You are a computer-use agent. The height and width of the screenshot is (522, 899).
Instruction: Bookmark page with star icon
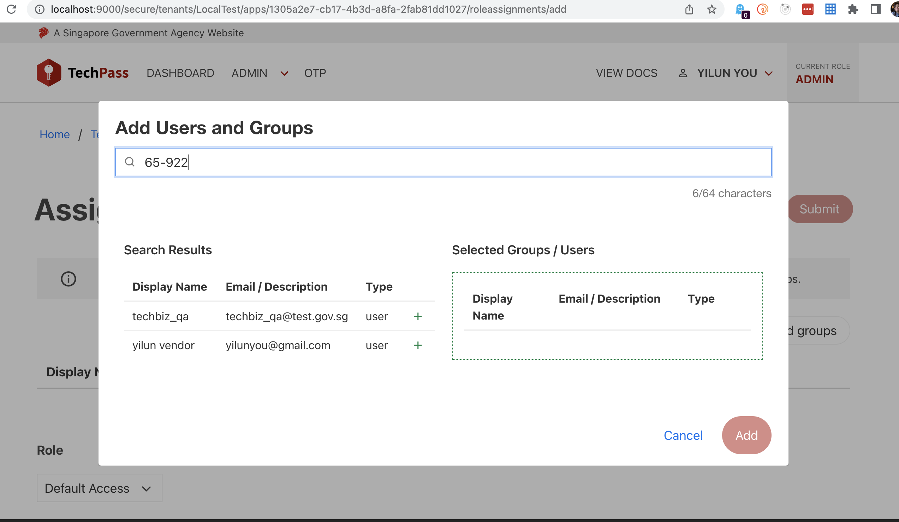712,9
